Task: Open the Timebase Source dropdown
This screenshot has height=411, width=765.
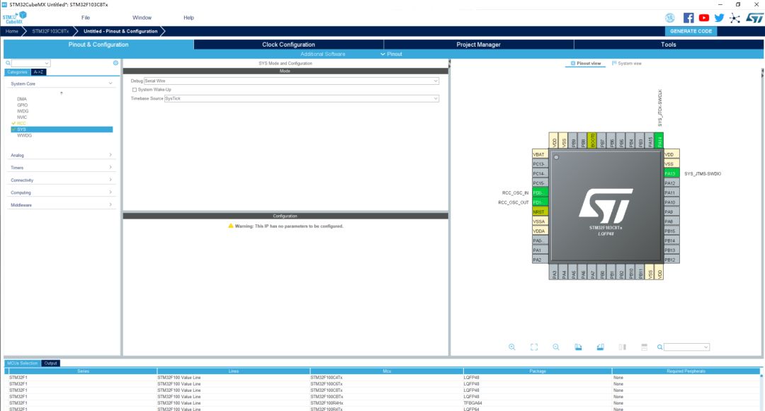Action: 301,98
